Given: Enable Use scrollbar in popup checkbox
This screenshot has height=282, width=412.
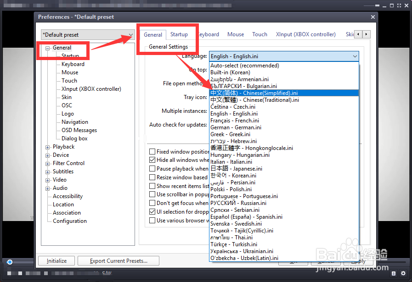Looking at the screenshot, I should [x=152, y=194].
